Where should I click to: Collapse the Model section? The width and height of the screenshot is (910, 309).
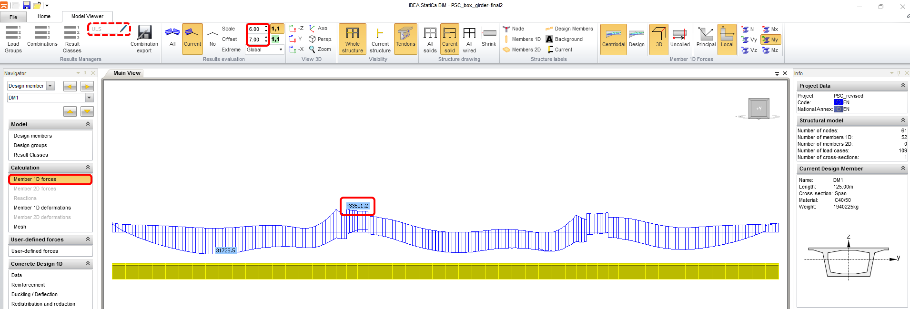pyautogui.click(x=88, y=124)
